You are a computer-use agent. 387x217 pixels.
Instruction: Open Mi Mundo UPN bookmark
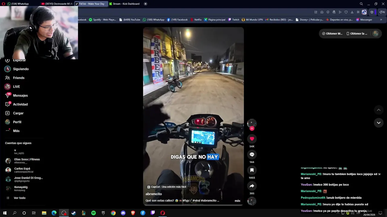click(x=252, y=20)
